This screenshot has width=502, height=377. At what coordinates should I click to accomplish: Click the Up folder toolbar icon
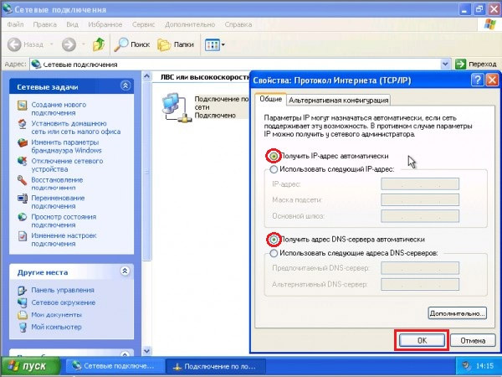[x=99, y=44]
